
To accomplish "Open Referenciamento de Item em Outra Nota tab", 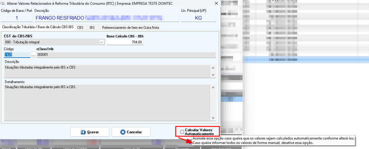I will point(131,28).
